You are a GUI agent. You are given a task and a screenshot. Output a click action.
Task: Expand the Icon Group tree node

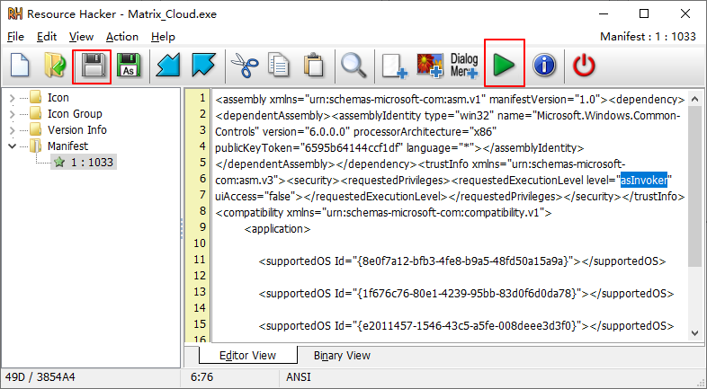pyautogui.click(x=13, y=114)
